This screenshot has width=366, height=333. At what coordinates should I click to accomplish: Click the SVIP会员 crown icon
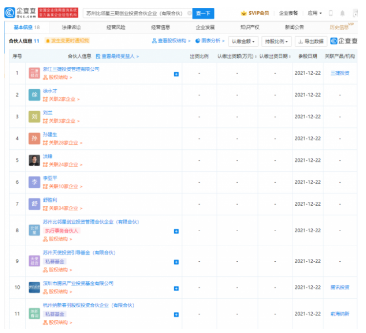pyautogui.click(x=244, y=13)
